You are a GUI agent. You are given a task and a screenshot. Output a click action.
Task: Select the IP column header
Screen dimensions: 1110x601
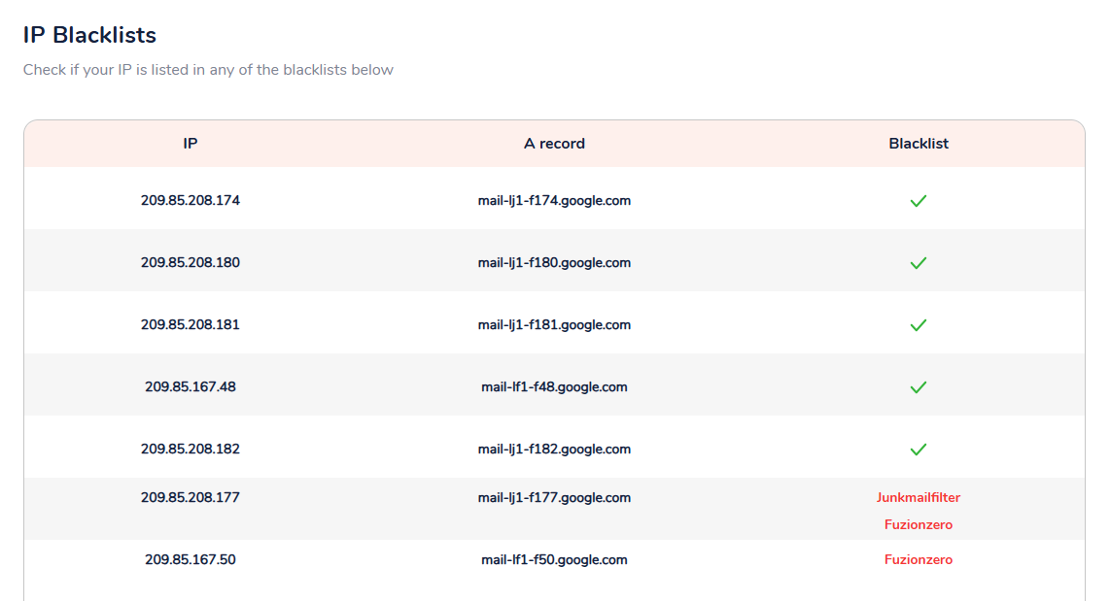pos(191,144)
